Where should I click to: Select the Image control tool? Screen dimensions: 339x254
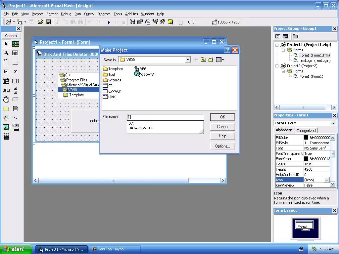[6, 127]
